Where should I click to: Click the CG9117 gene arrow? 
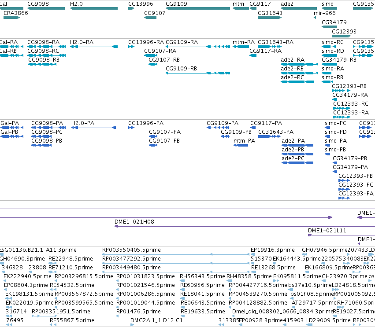(x=253, y=8)
